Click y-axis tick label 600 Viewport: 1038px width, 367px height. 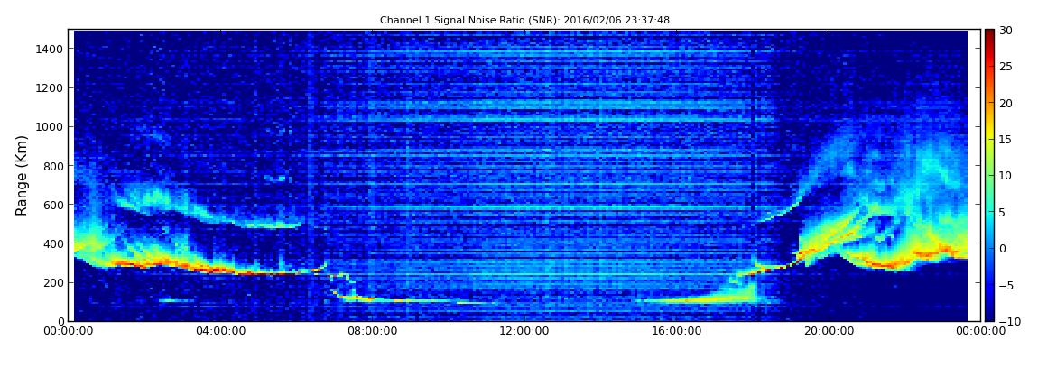pyautogui.click(x=53, y=205)
